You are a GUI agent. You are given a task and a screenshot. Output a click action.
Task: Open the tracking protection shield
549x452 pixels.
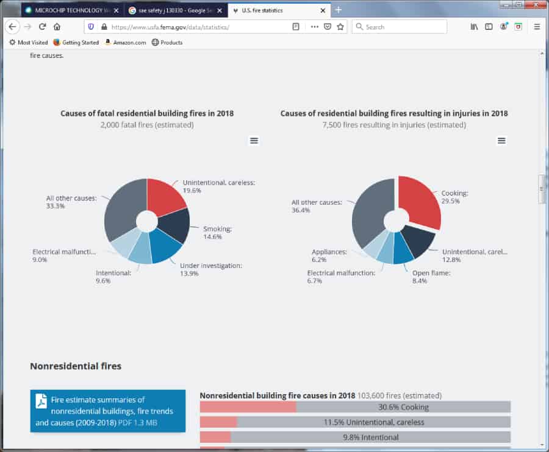91,27
